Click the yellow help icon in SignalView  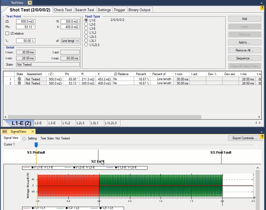[262, 136]
